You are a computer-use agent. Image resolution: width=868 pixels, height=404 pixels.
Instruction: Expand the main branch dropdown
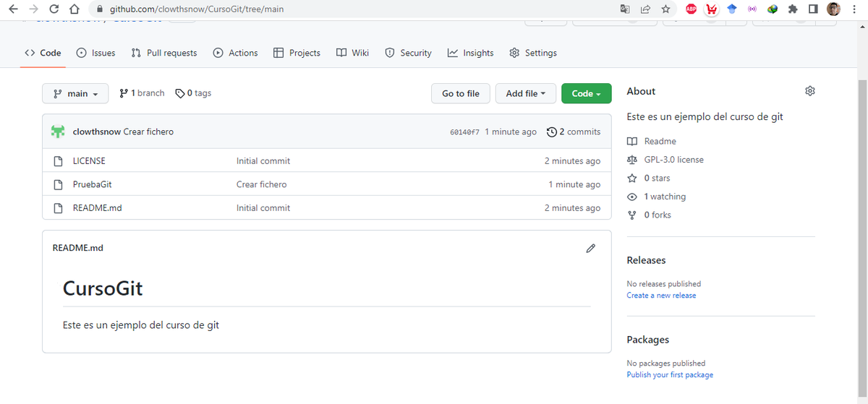[75, 93]
